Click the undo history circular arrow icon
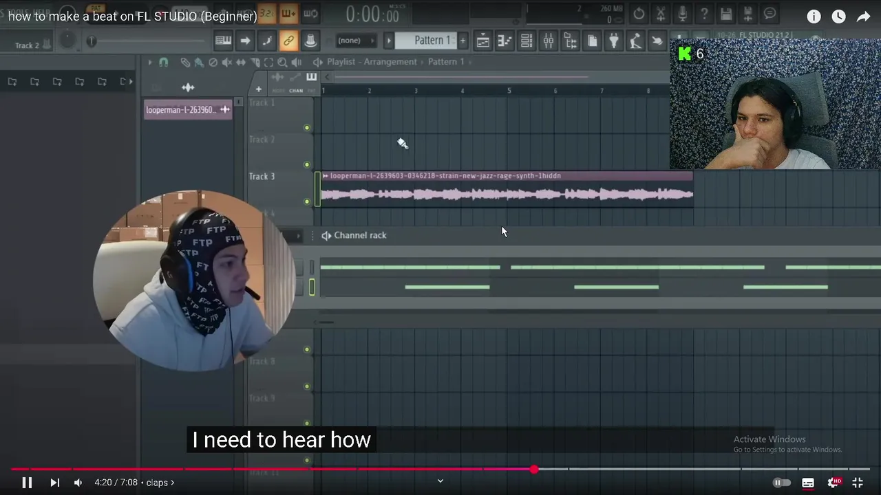The height and width of the screenshot is (495, 881). pos(639,14)
